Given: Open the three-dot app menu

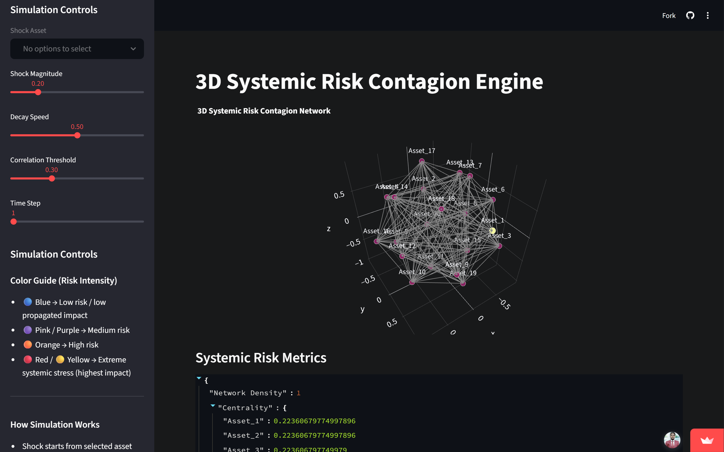Looking at the screenshot, I should coord(708,16).
